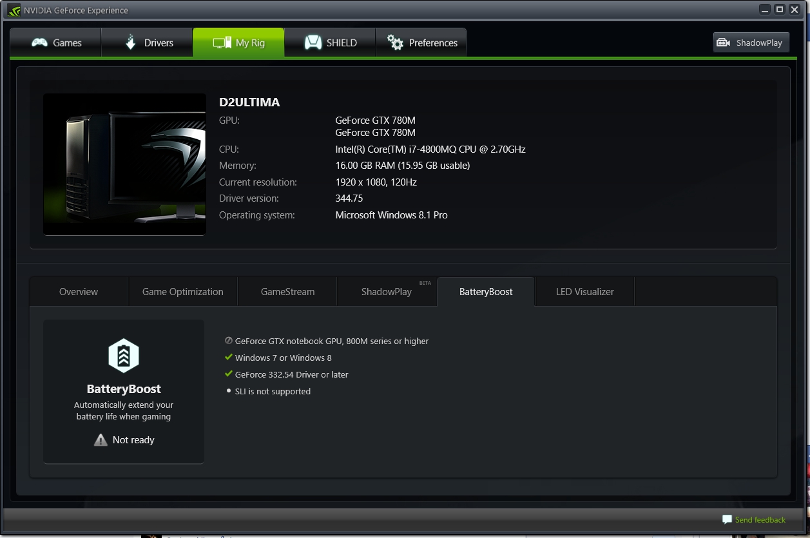Click the speech bubble icon beside Send feedback
810x538 pixels.
point(727,519)
